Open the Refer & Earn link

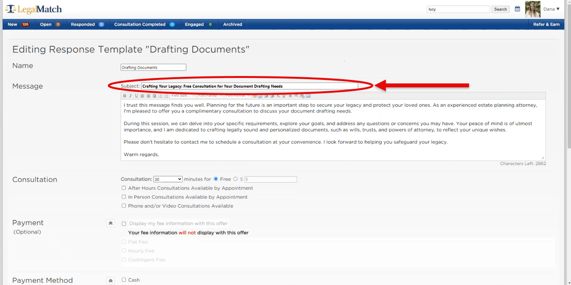pos(546,24)
